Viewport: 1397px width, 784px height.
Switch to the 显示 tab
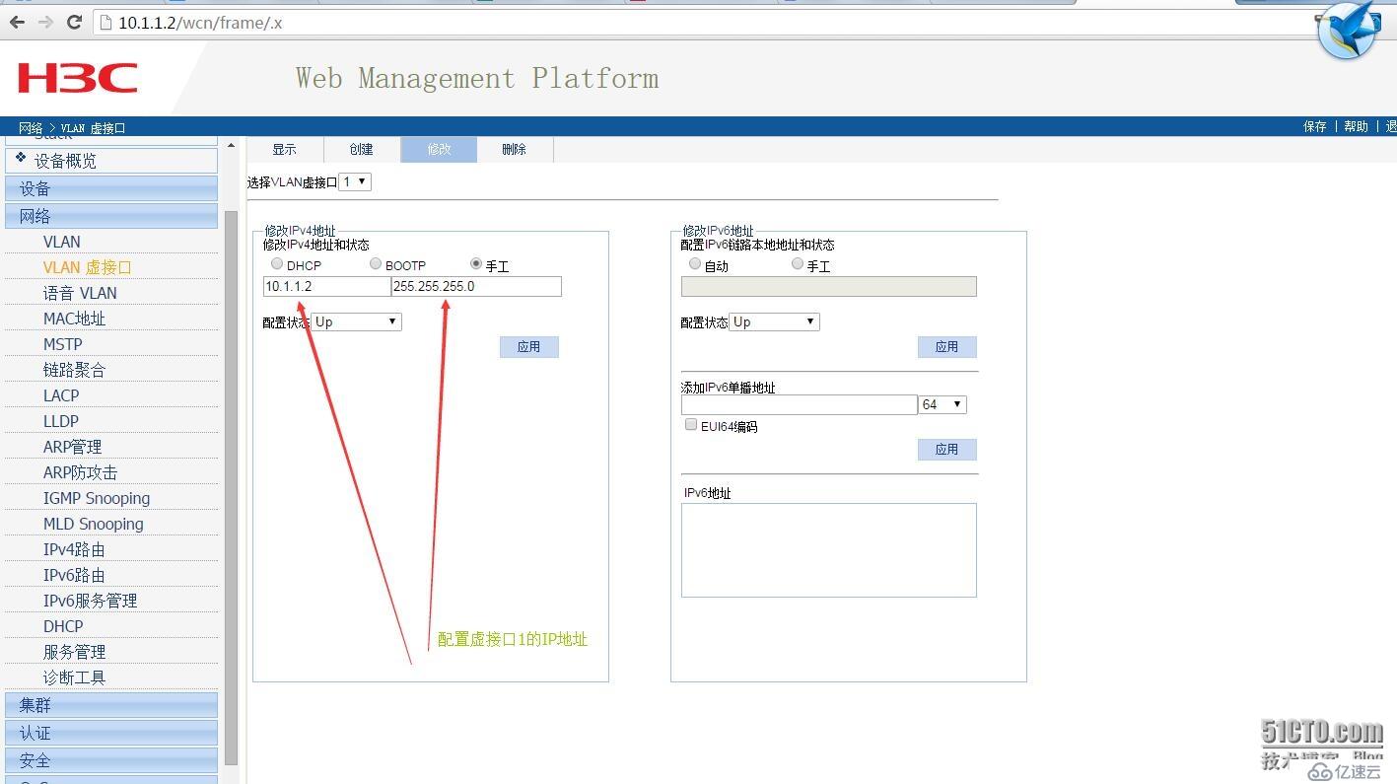(285, 150)
